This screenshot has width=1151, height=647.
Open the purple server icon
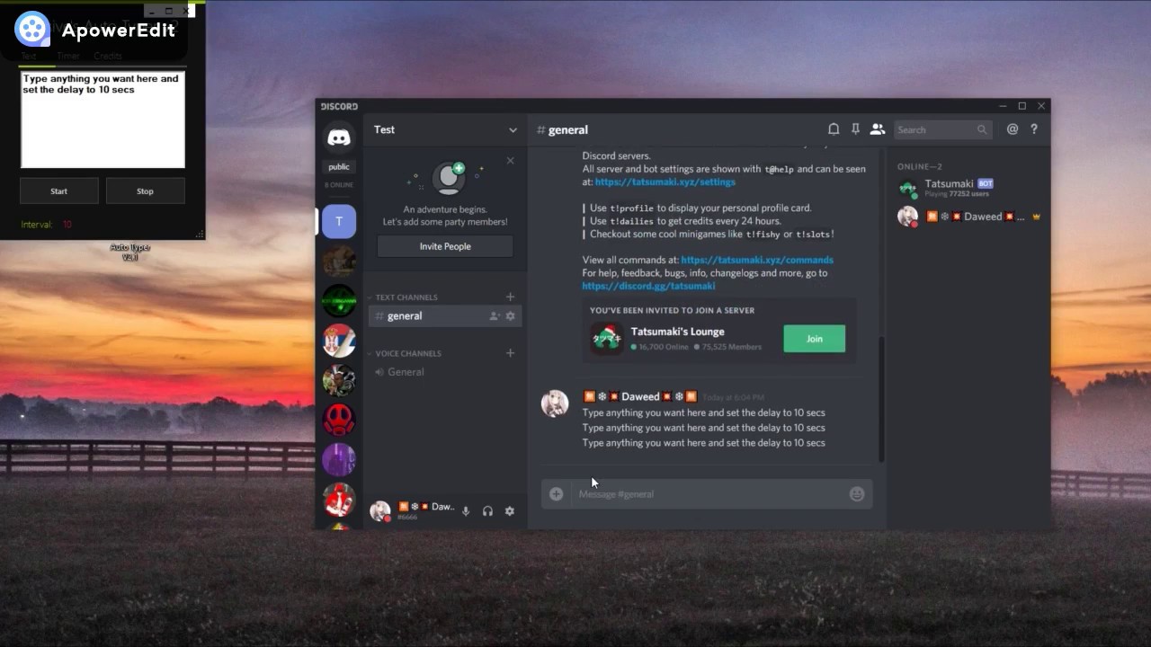click(339, 459)
